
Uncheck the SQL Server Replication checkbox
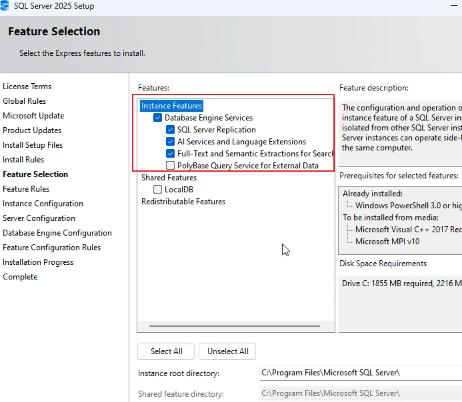click(171, 130)
